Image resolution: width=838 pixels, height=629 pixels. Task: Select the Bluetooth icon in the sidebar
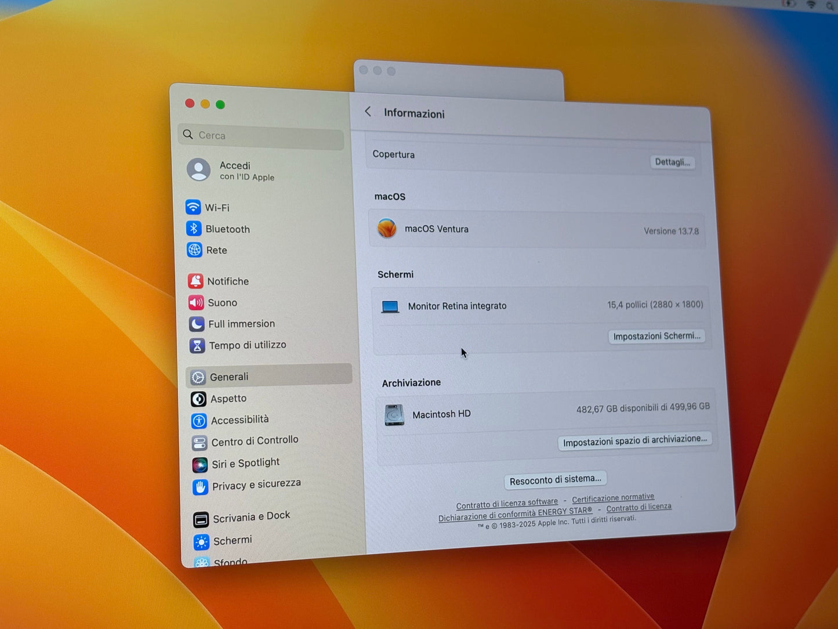(194, 229)
